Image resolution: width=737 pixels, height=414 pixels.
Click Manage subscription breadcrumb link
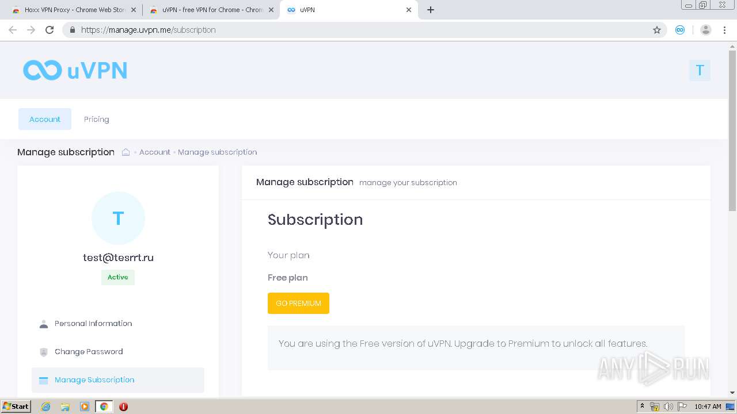[217, 152]
